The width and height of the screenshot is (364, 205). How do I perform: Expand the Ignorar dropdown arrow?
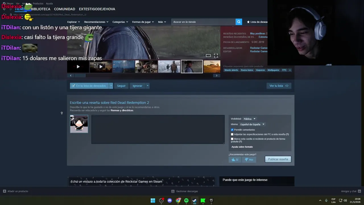[x=147, y=86]
